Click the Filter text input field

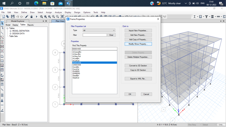95,35
